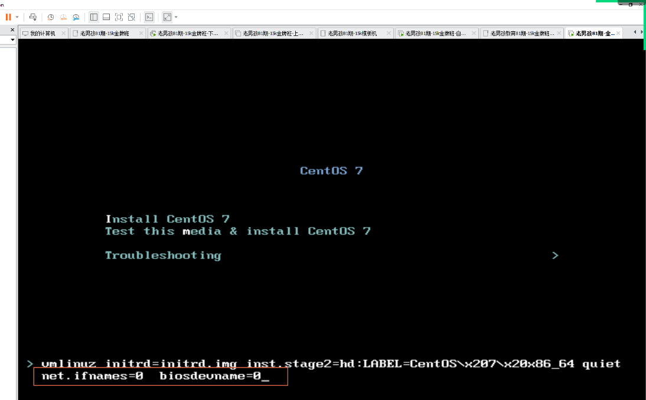The height and width of the screenshot is (400, 646).
Task: Toggle the console view button
Action: click(x=149, y=17)
